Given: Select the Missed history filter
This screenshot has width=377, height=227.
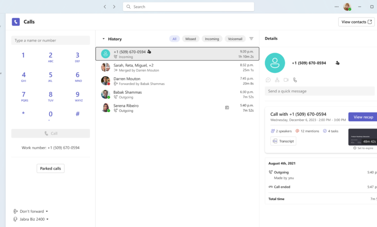Looking at the screenshot, I should (190, 39).
